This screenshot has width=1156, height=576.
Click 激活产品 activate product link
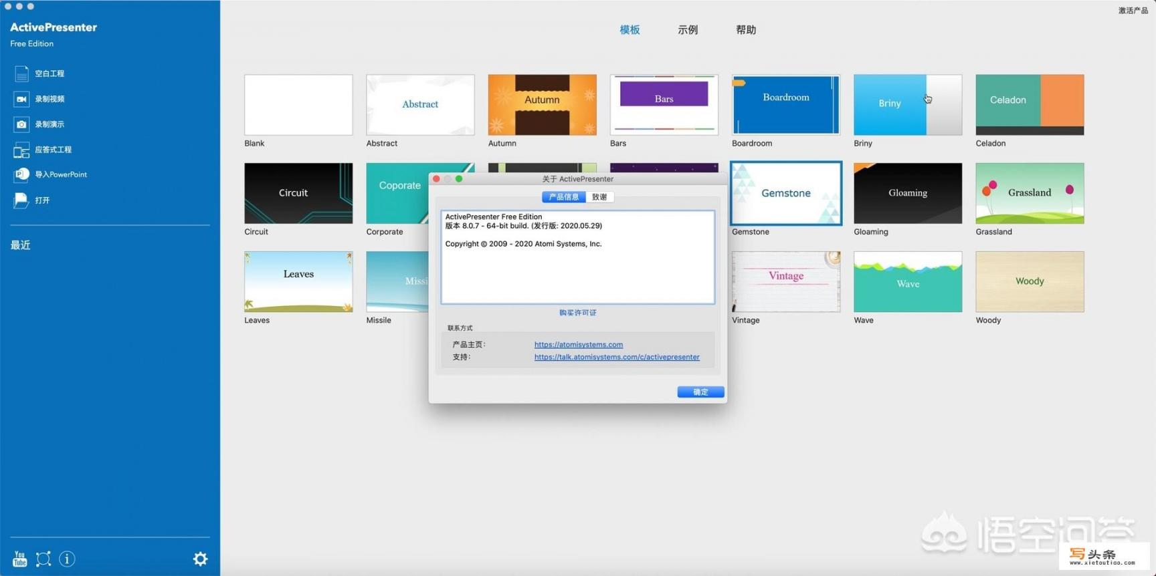click(1133, 10)
